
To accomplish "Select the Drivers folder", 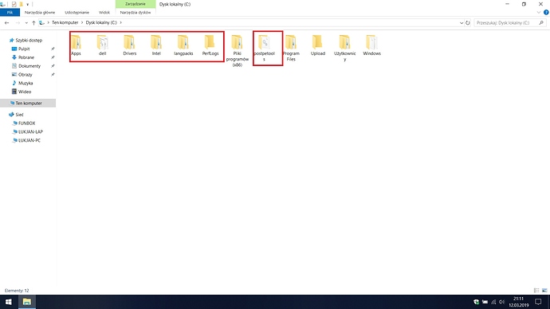I will point(129,45).
